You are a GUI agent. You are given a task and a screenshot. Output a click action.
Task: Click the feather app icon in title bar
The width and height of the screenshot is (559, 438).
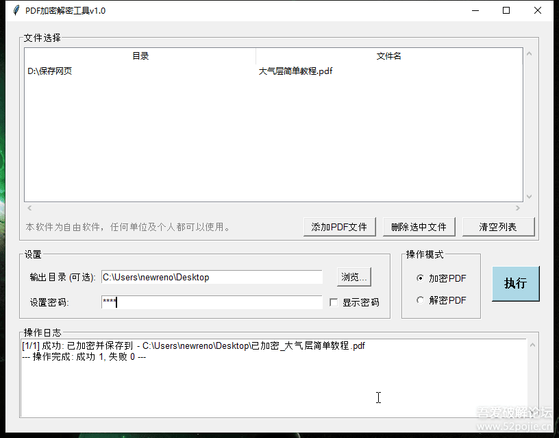(x=16, y=10)
